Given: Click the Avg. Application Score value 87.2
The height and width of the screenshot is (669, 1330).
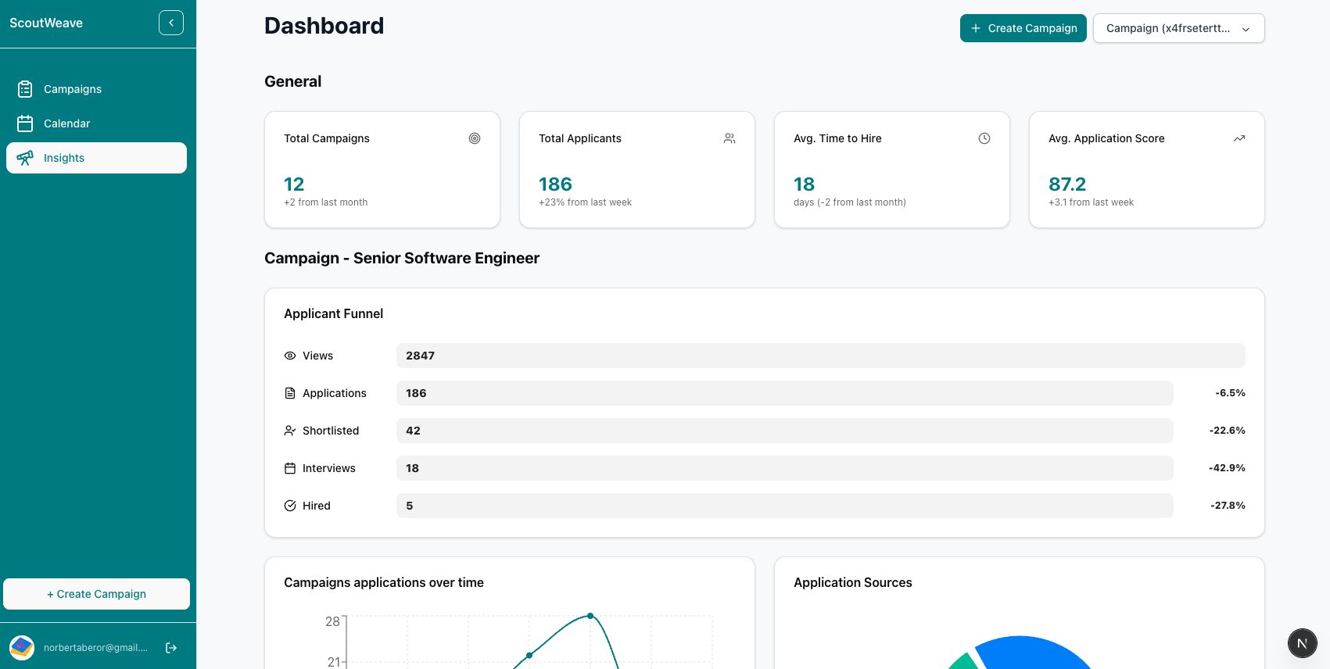Looking at the screenshot, I should click(x=1067, y=184).
